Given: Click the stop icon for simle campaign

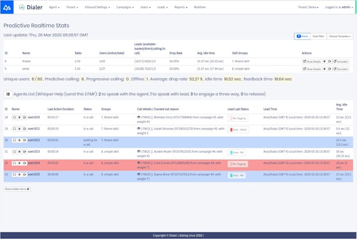Looking at the screenshot, I should coord(325,69).
